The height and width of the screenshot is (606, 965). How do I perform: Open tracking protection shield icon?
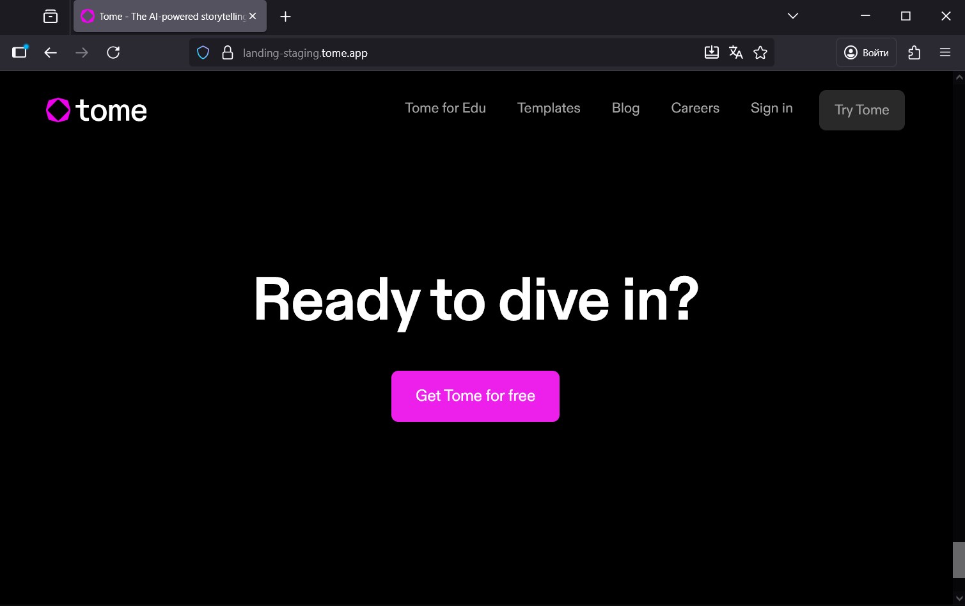pyautogui.click(x=203, y=53)
